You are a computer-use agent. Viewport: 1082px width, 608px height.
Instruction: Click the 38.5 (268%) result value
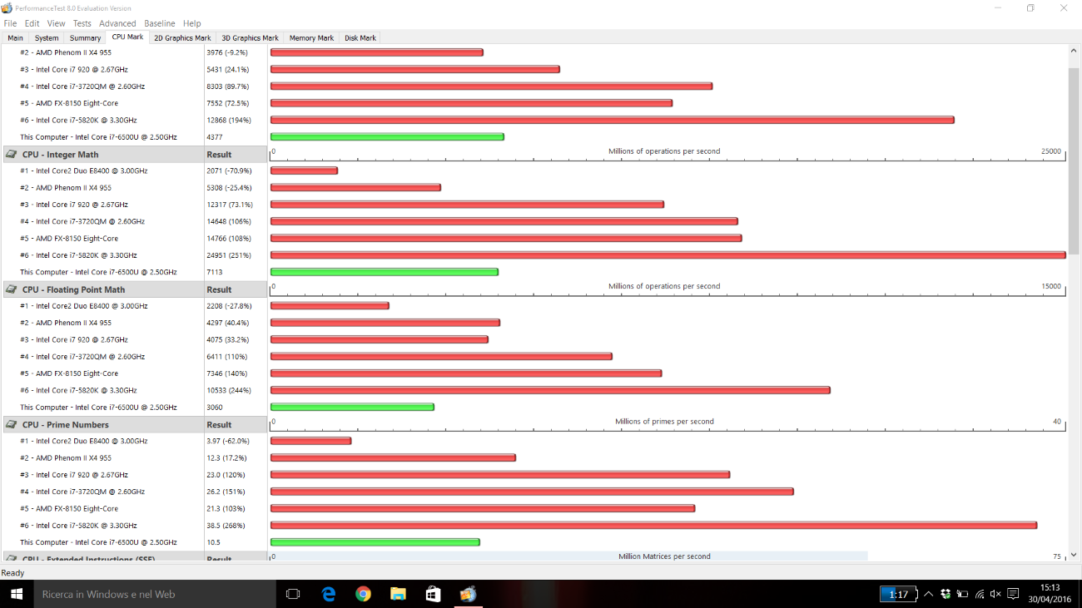coord(226,526)
